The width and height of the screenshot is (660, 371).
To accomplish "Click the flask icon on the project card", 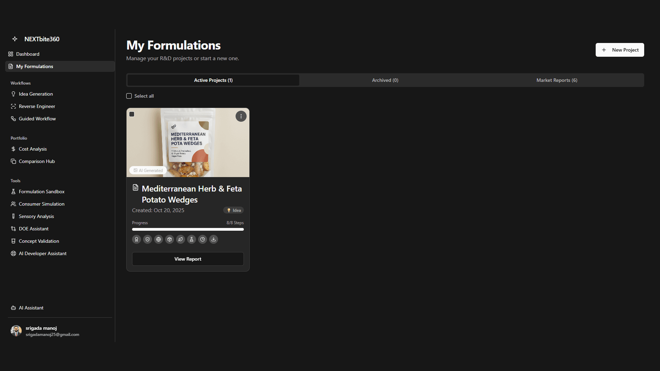I will click(x=192, y=239).
